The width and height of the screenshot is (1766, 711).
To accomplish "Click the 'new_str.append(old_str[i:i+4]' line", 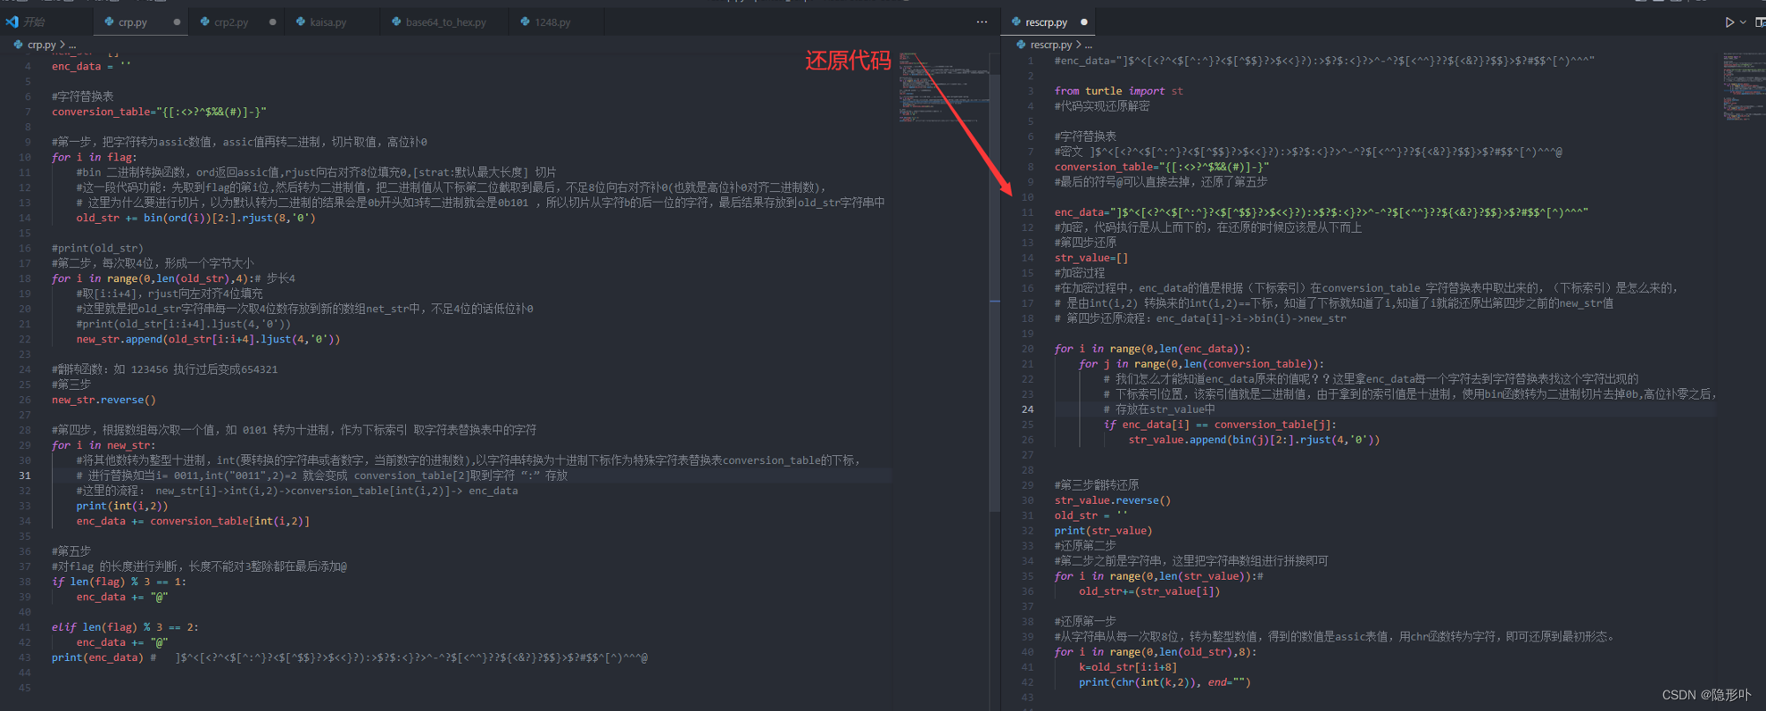I will [x=208, y=339].
